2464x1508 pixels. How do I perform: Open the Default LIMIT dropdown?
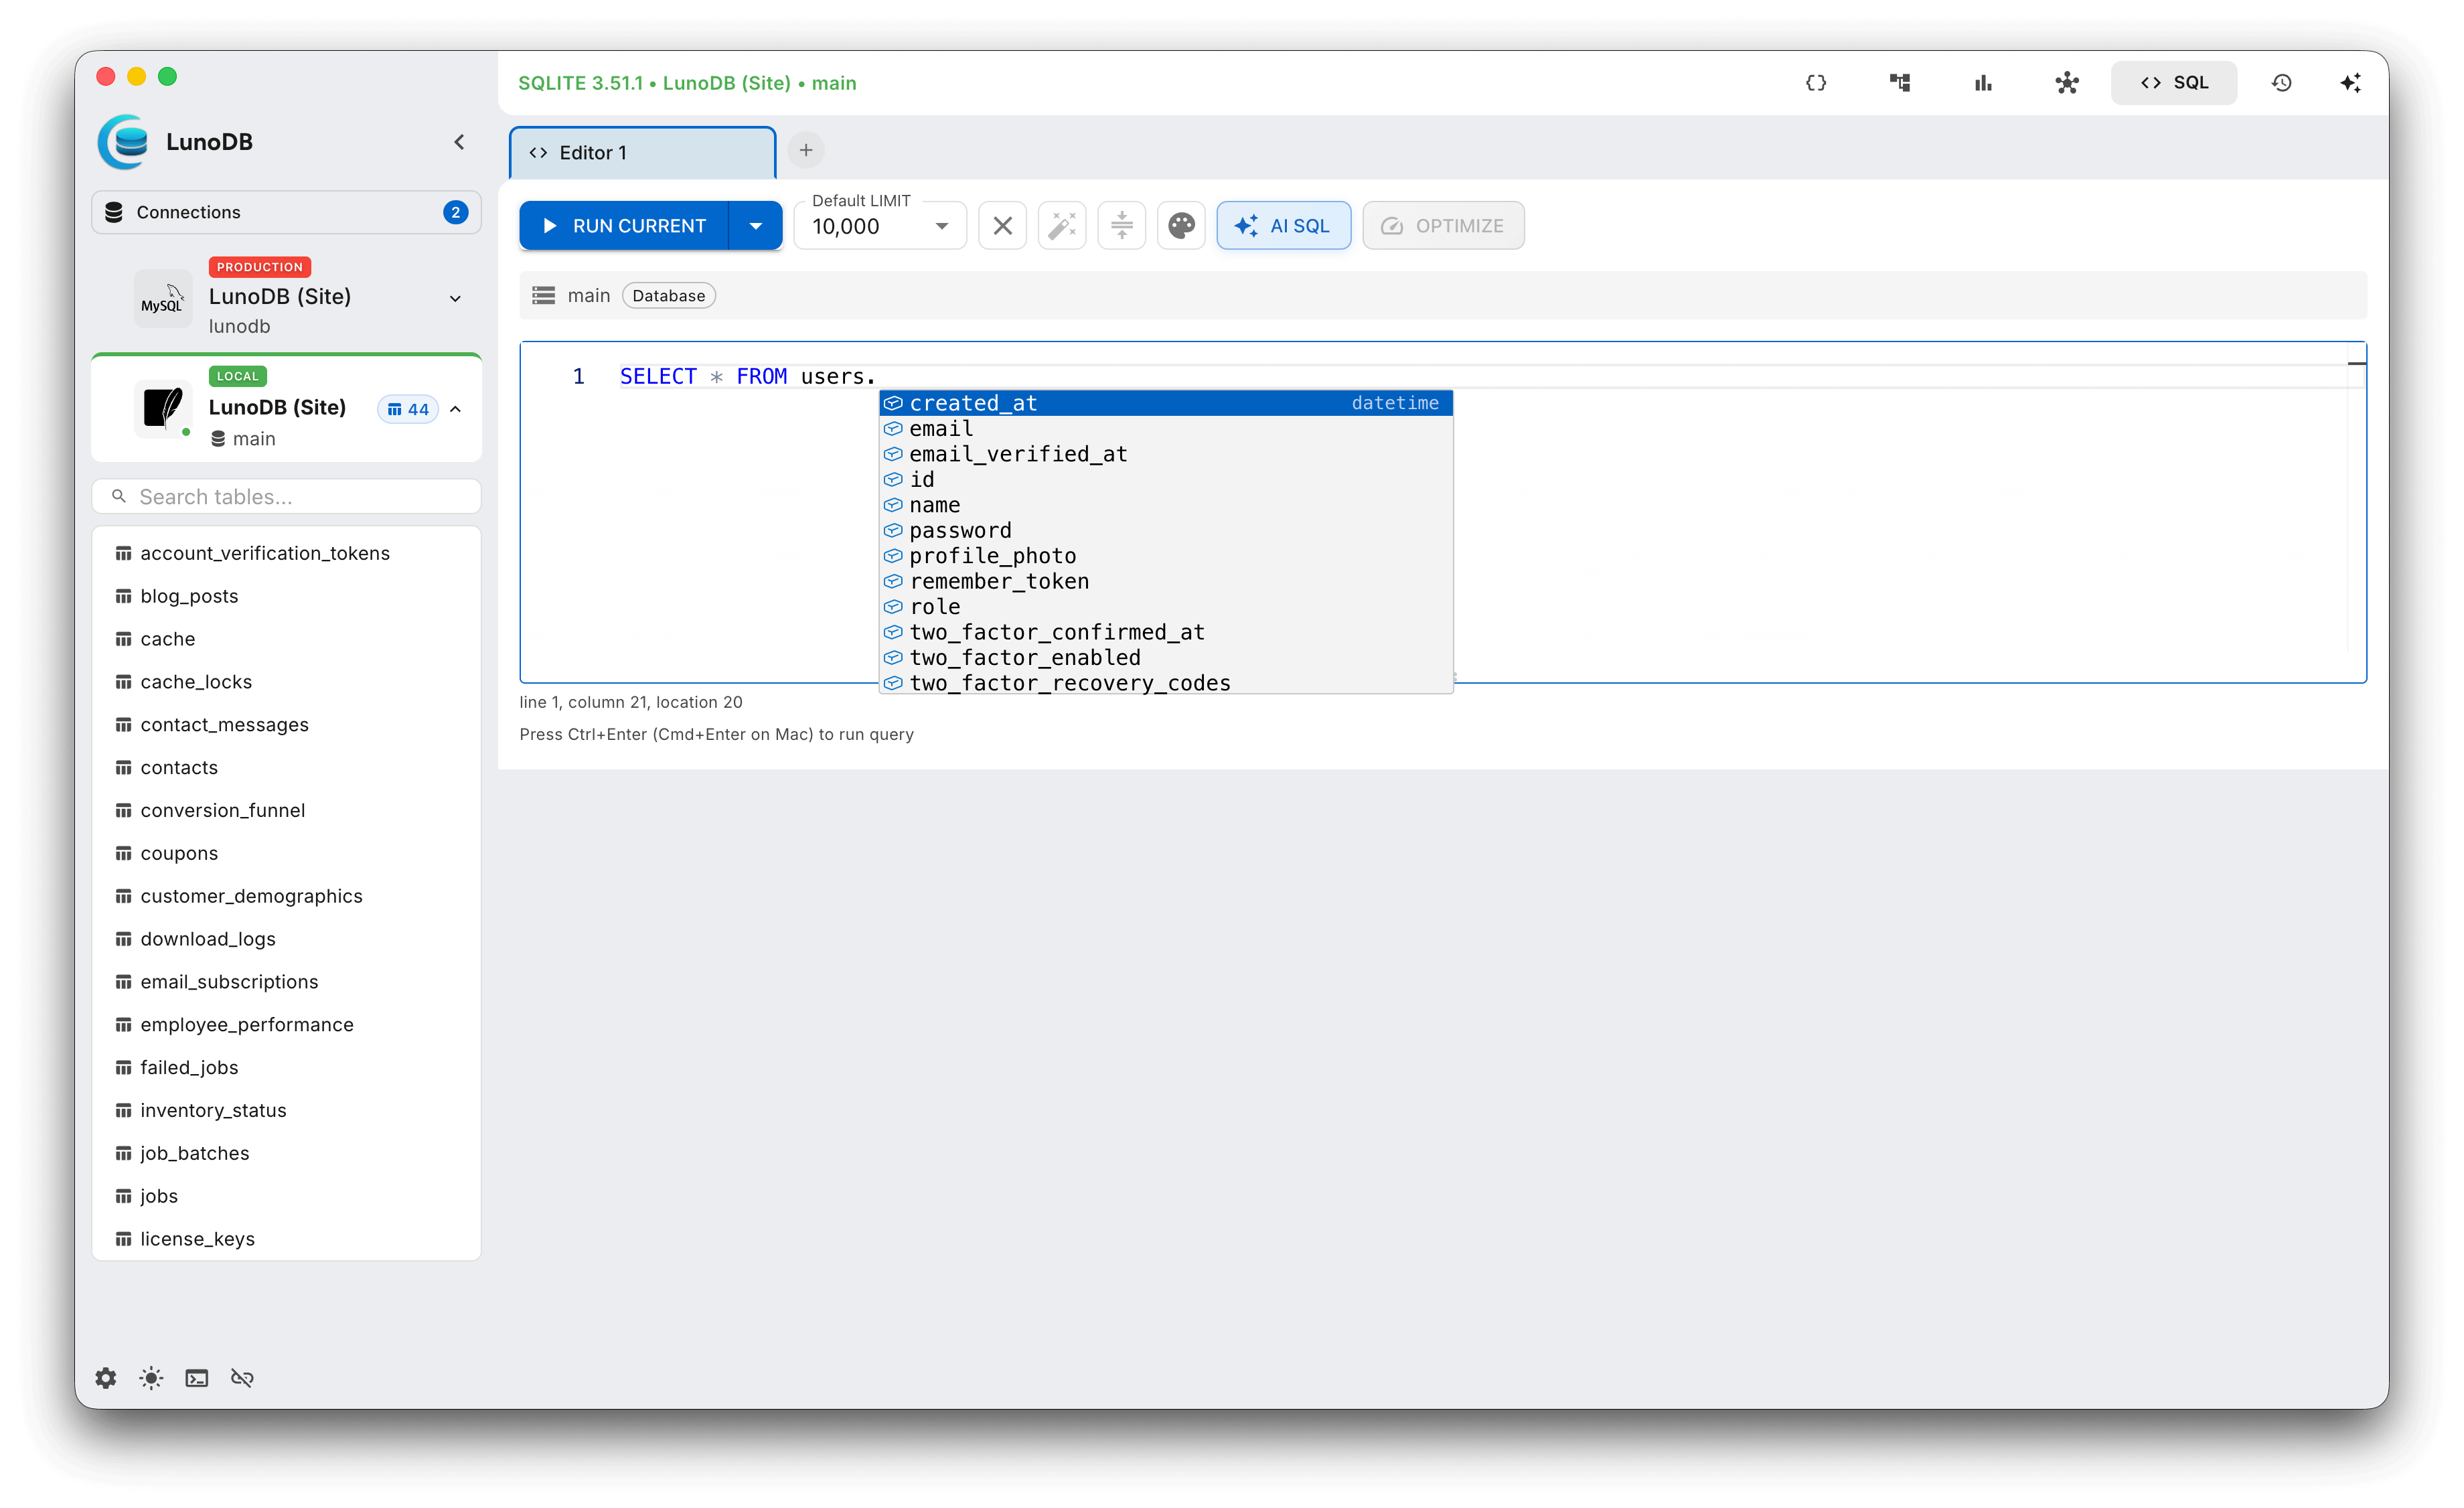point(880,226)
